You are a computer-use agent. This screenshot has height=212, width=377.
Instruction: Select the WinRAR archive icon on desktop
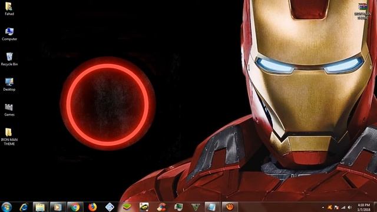pos(362,11)
